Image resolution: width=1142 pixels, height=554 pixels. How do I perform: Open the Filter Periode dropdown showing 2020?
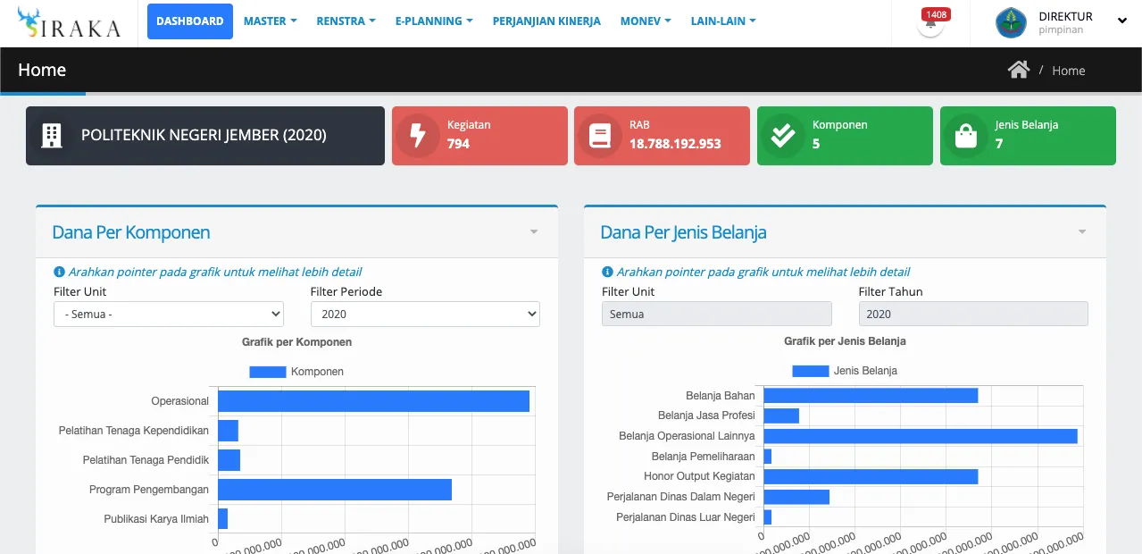click(425, 315)
